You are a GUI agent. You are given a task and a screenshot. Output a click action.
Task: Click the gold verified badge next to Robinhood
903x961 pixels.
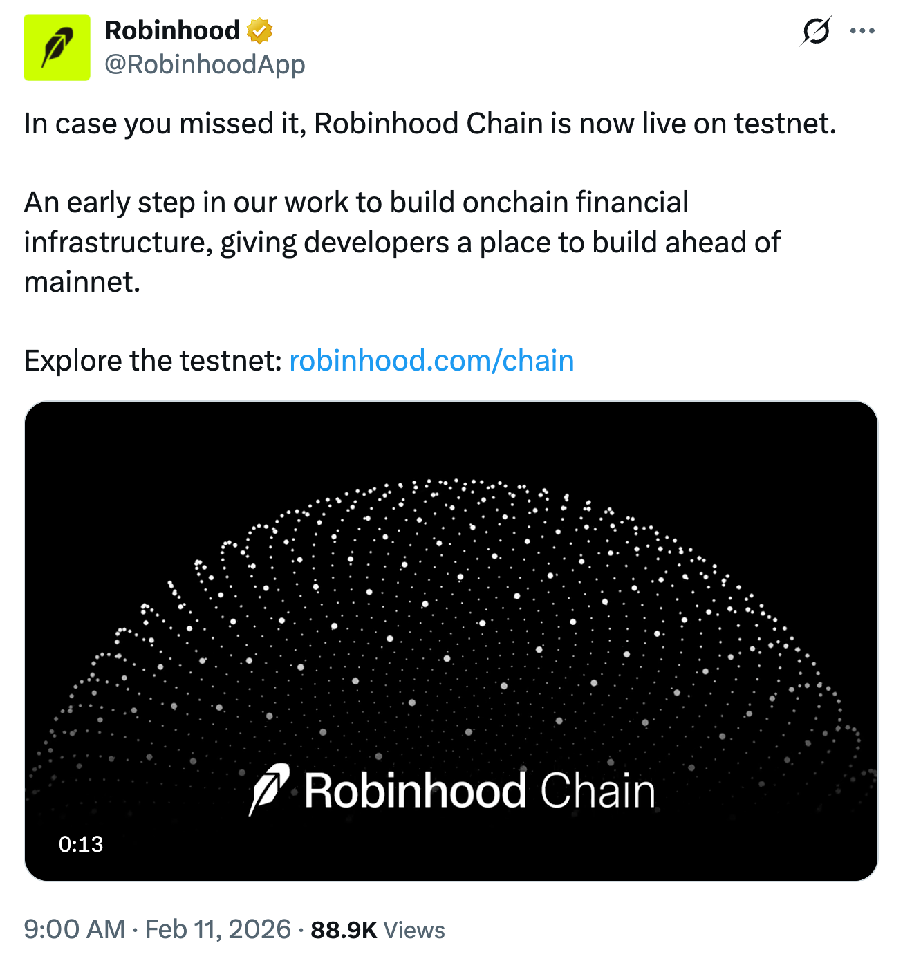tap(260, 30)
